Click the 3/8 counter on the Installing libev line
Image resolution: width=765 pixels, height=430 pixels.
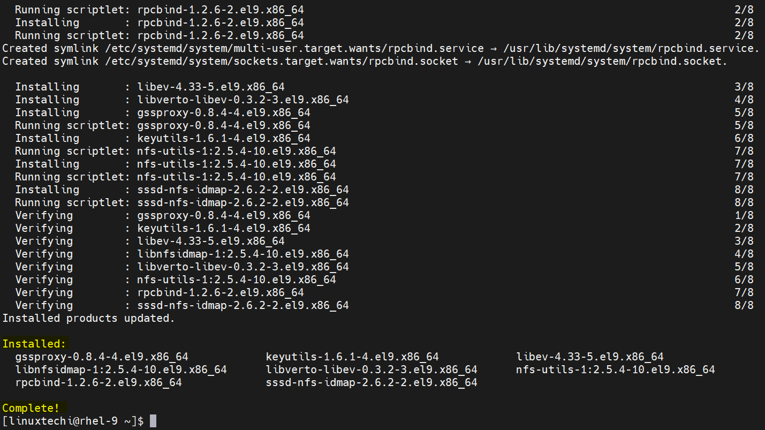click(744, 87)
